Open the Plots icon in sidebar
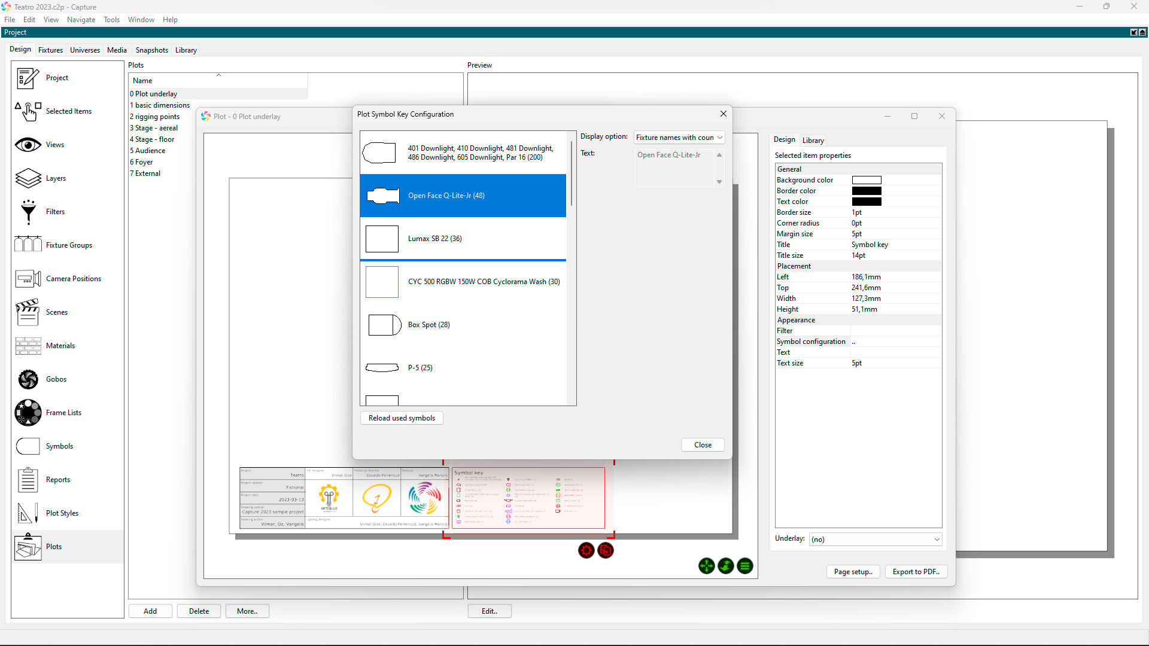 click(x=28, y=547)
